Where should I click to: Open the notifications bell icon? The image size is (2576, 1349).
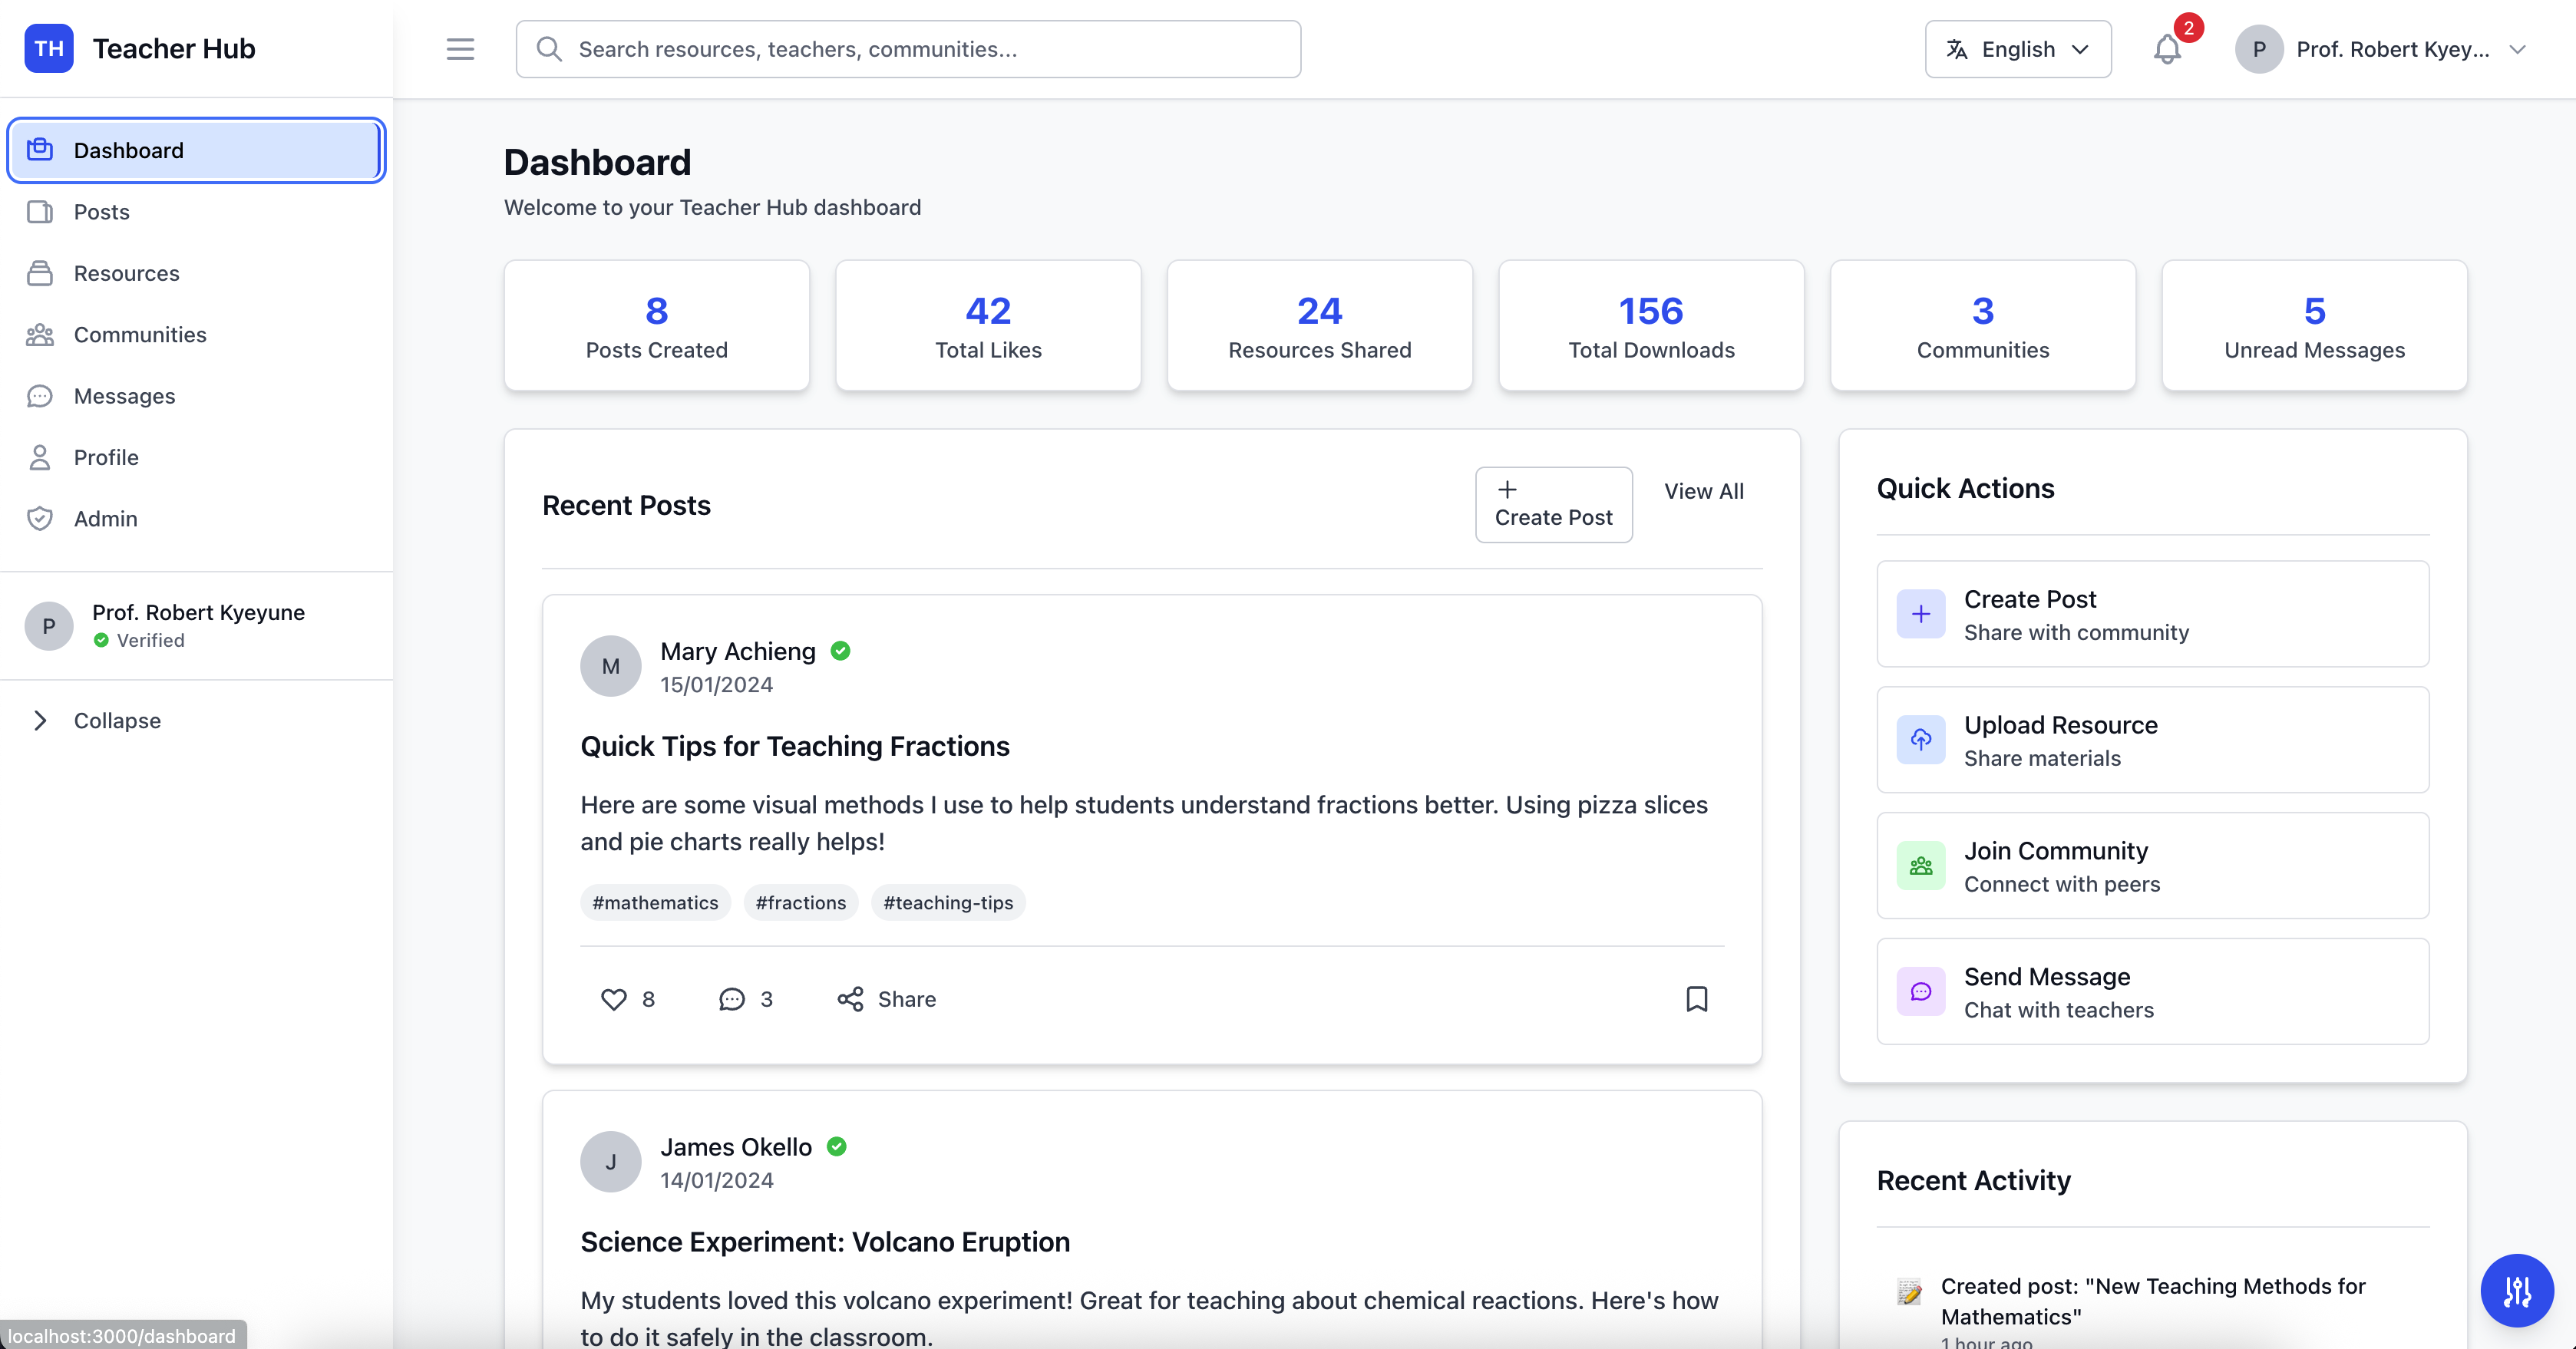(x=2166, y=49)
